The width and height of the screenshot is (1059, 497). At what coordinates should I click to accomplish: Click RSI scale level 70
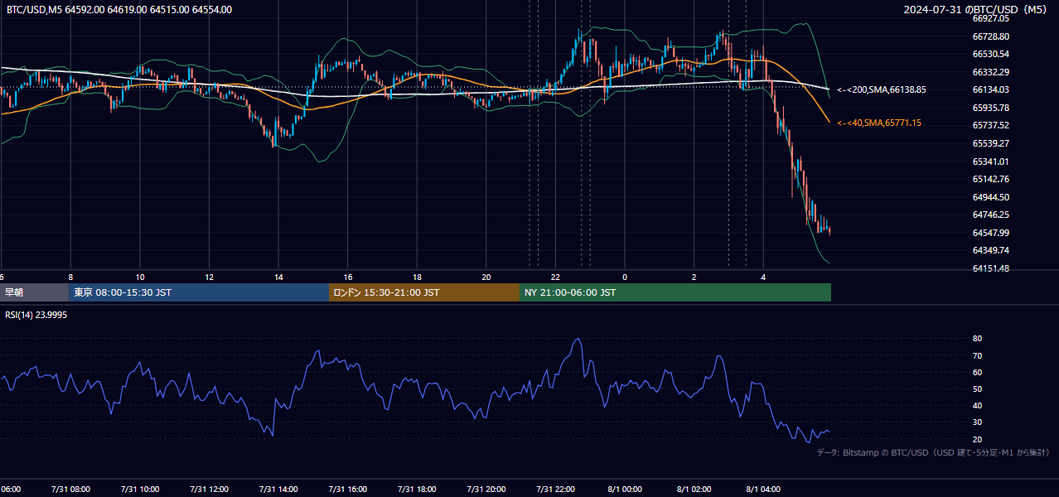[977, 355]
